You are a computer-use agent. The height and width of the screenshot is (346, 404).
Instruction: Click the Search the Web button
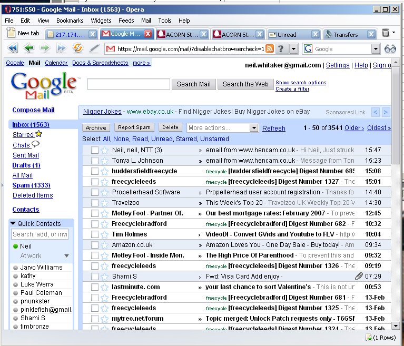tap(245, 84)
